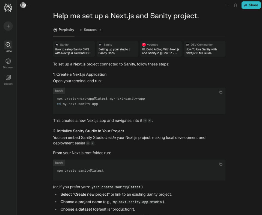Click the 'npm create sanity@latest' code line
Screen dimensions: 262x215
pyautogui.click(x=80, y=171)
